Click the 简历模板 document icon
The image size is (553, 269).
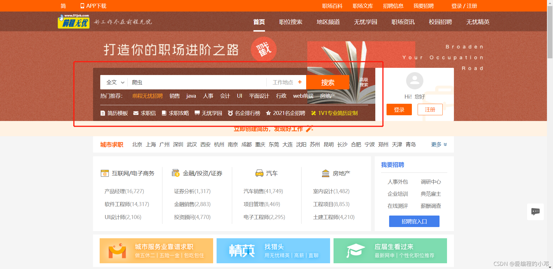click(103, 113)
